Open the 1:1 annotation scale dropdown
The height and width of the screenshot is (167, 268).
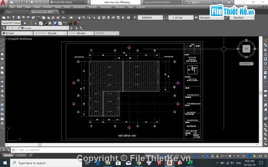223,156
